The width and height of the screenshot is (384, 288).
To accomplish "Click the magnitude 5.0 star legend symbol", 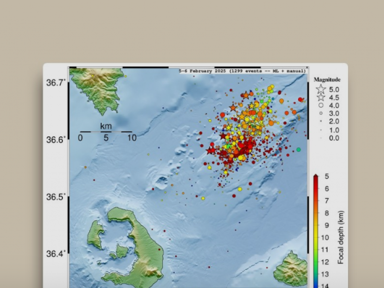I will coord(321,89).
